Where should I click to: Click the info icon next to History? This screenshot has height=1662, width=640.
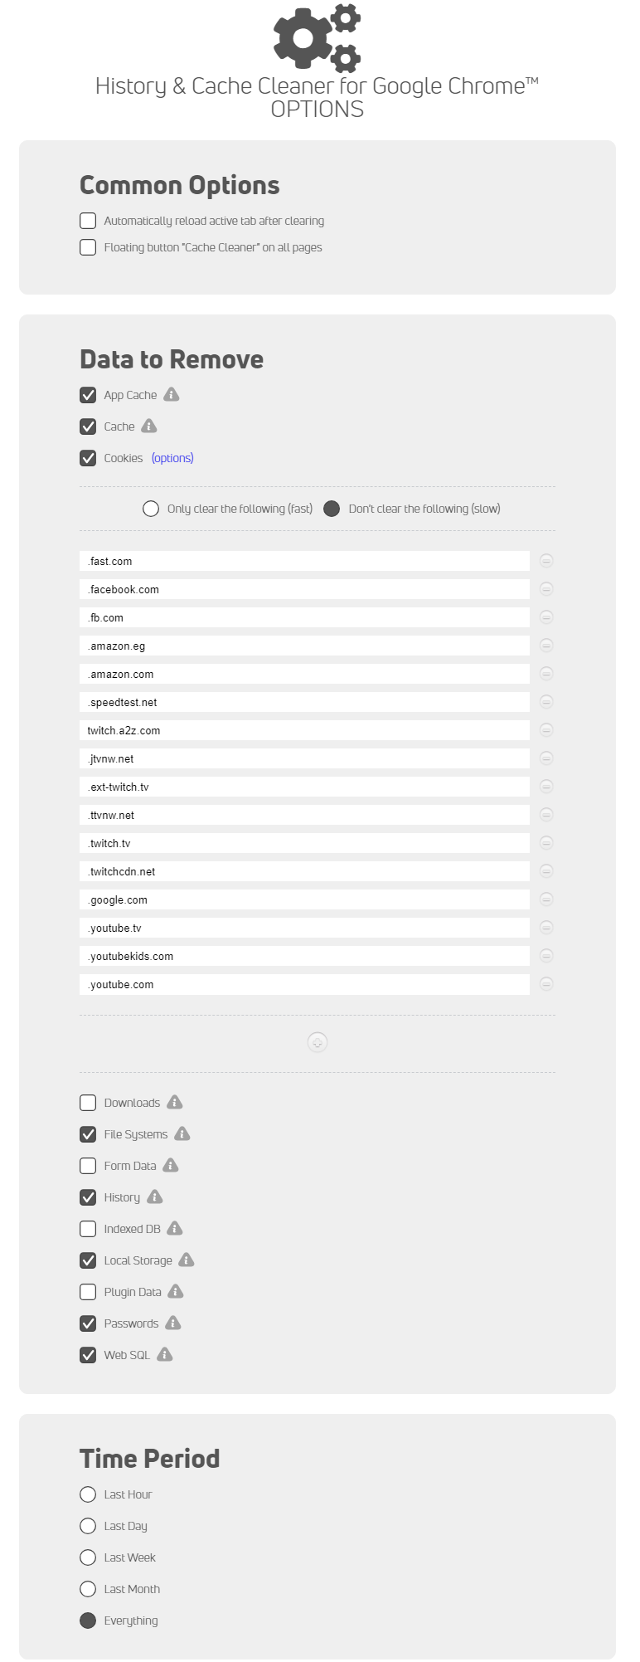tap(155, 1197)
